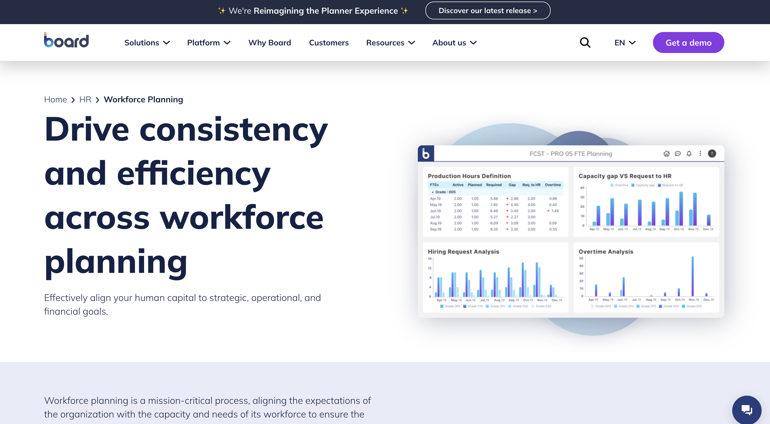This screenshot has height=424, width=770.
Task: Go to Home breadcrumb link
Action: [x=55, y=99]
